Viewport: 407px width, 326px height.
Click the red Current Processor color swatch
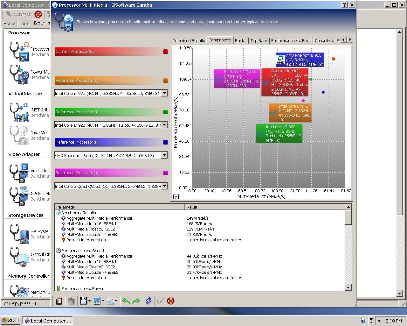(165, 52)
